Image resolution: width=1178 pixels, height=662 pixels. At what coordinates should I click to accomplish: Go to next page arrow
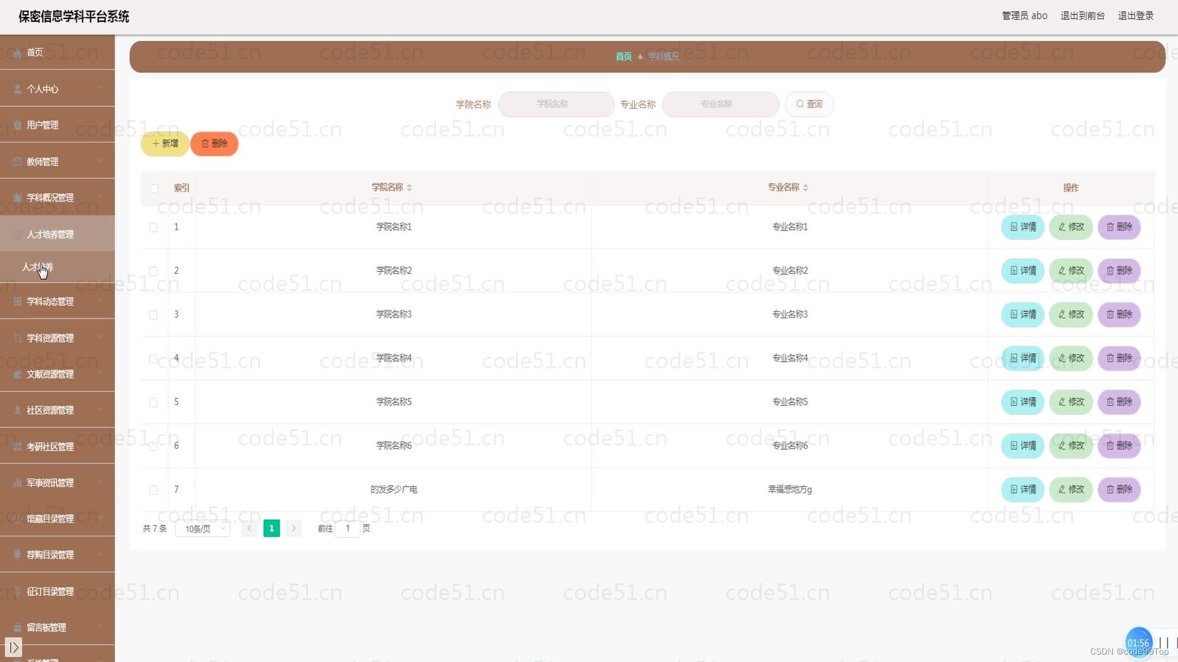click(x=294, y=528)
